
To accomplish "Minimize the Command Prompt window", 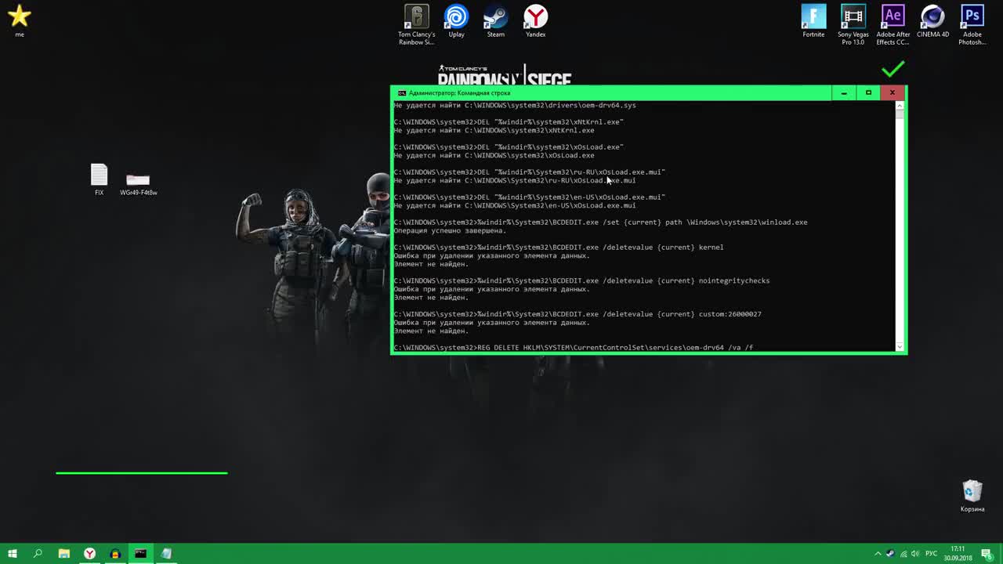I will pos(844,92).
